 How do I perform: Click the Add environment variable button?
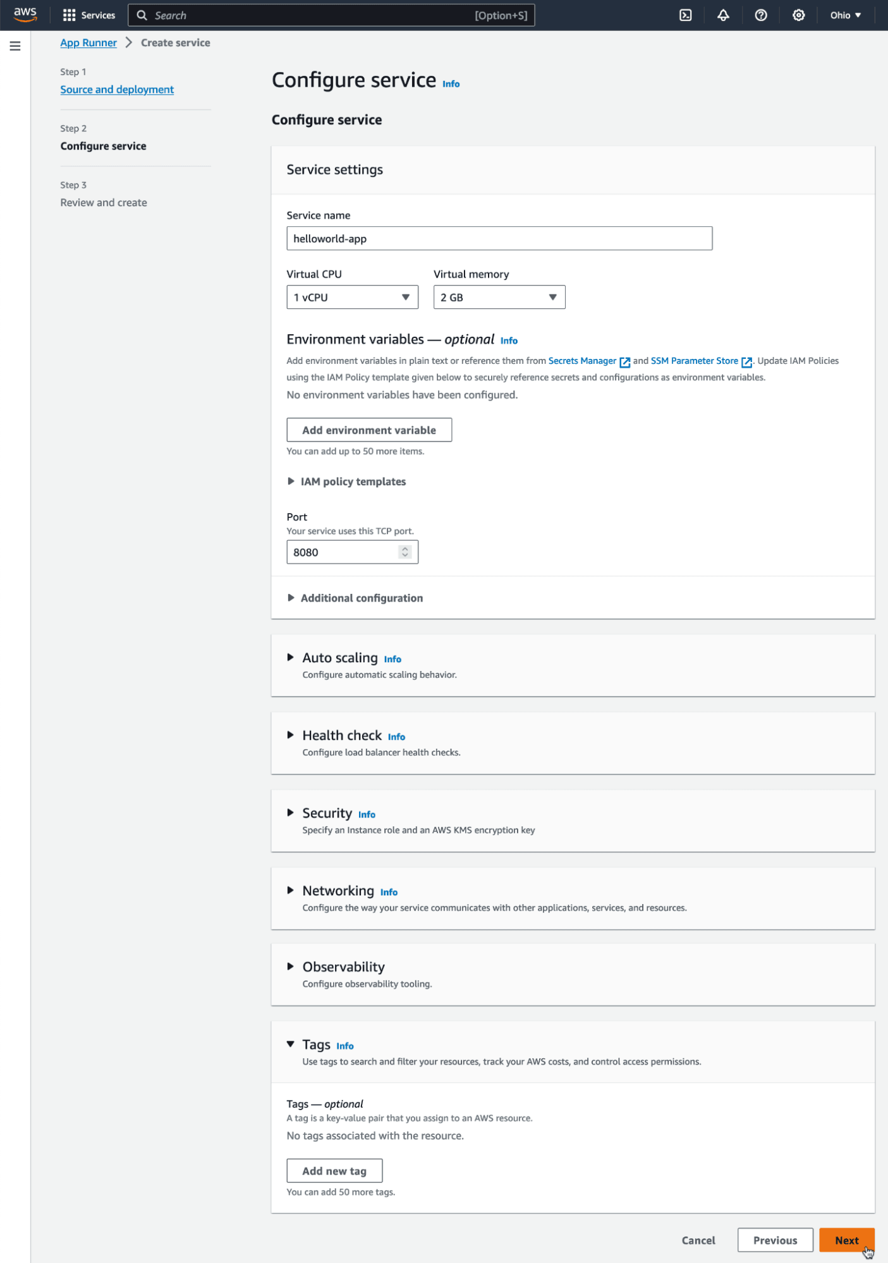point(368,430)
